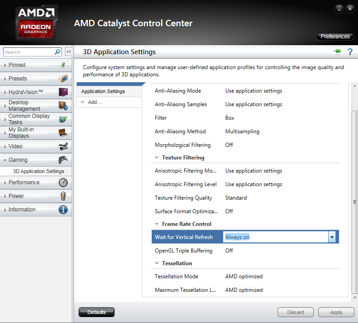The width and height of the screenshot is (358, 323).
Task: Click the Power battery icon
Action: point(63,196)
